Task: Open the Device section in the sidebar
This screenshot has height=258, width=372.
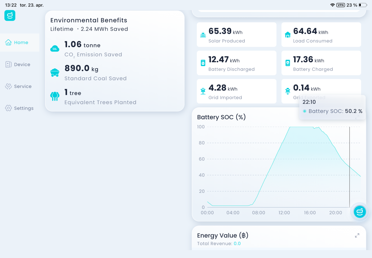Action: point(20,64)
